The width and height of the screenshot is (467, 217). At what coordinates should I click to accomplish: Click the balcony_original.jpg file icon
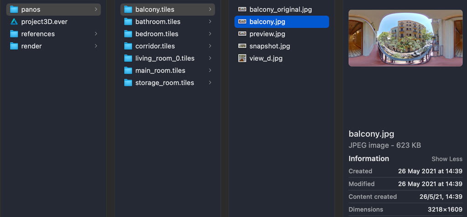(242, 10)
